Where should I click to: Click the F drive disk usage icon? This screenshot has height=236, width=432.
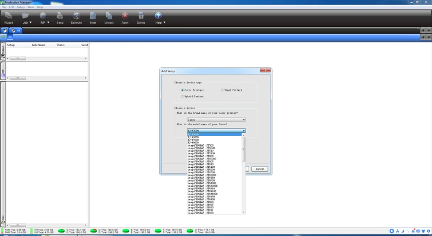(158, 231)
